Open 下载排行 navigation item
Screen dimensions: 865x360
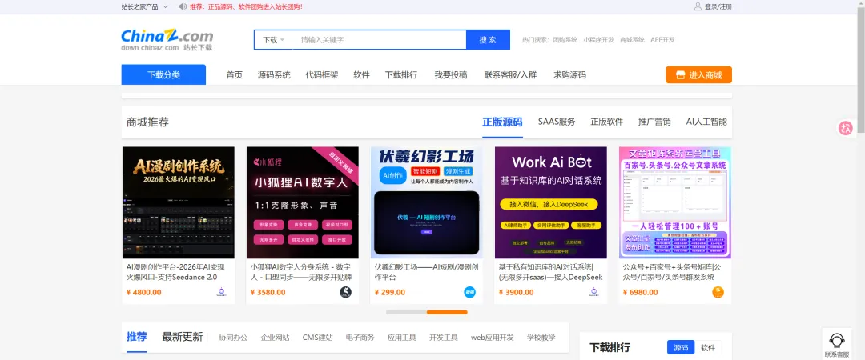point(401,75)
